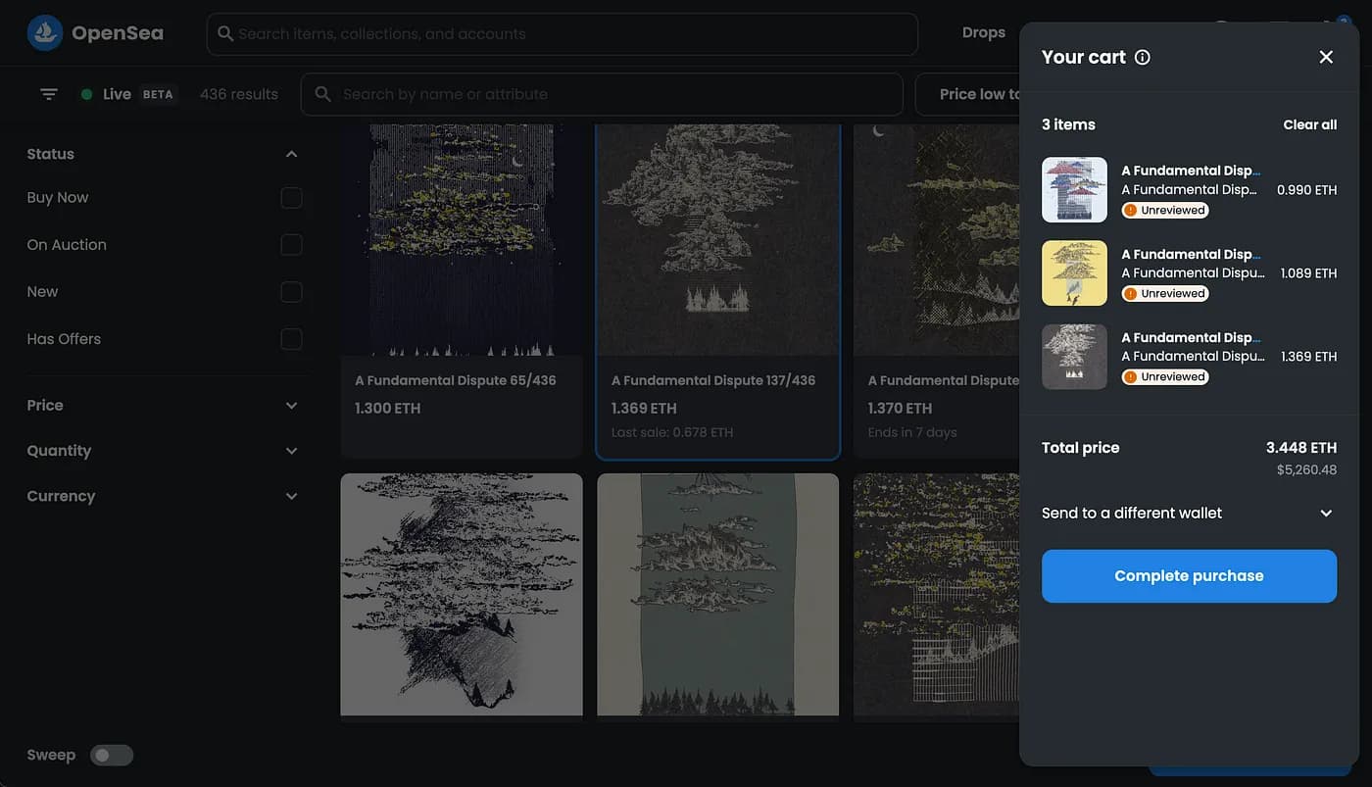Click the OpenSea ship logo icon

pos(45,33)
